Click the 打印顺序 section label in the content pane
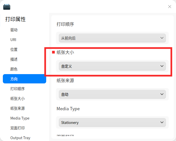This screenshot has height=141, width=176. click(x=65, y=24)
